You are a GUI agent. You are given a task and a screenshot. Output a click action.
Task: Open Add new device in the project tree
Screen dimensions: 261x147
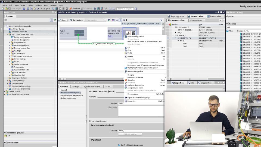tap(17, 29)
